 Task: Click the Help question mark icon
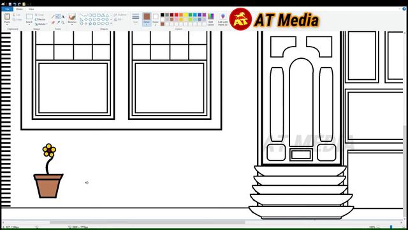404,9
